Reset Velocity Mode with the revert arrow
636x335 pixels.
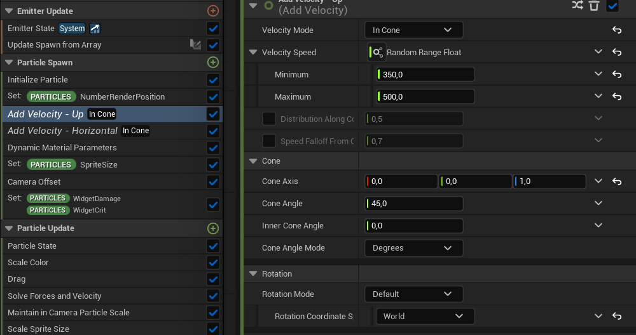click(616, 30)
